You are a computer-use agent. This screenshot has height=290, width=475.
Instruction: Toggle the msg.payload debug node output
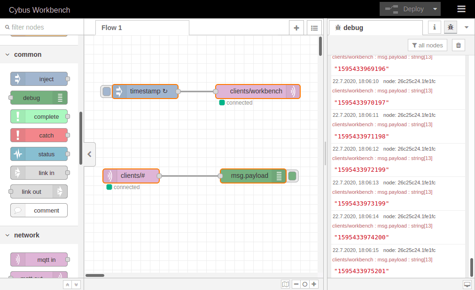point(292,176)
